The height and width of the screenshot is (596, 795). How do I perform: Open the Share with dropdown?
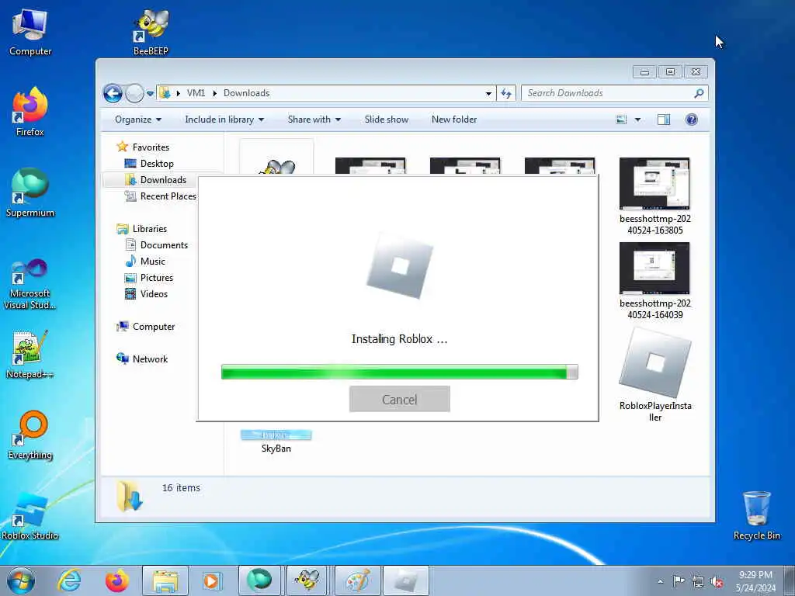click(x=314, y=120)
